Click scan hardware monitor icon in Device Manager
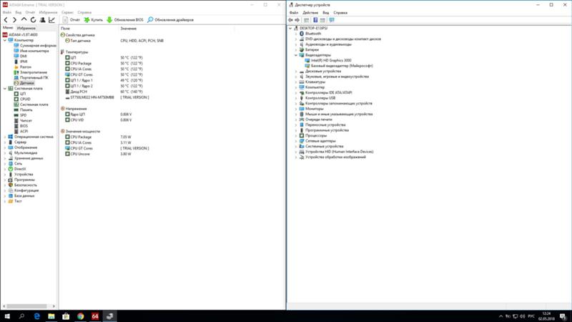The image size is (572, 322). (x=332, y=20)
